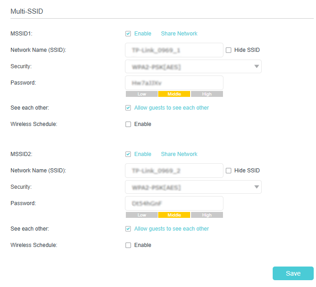Toggle the MSSID1 Enable checkbox

click(128, 34)
